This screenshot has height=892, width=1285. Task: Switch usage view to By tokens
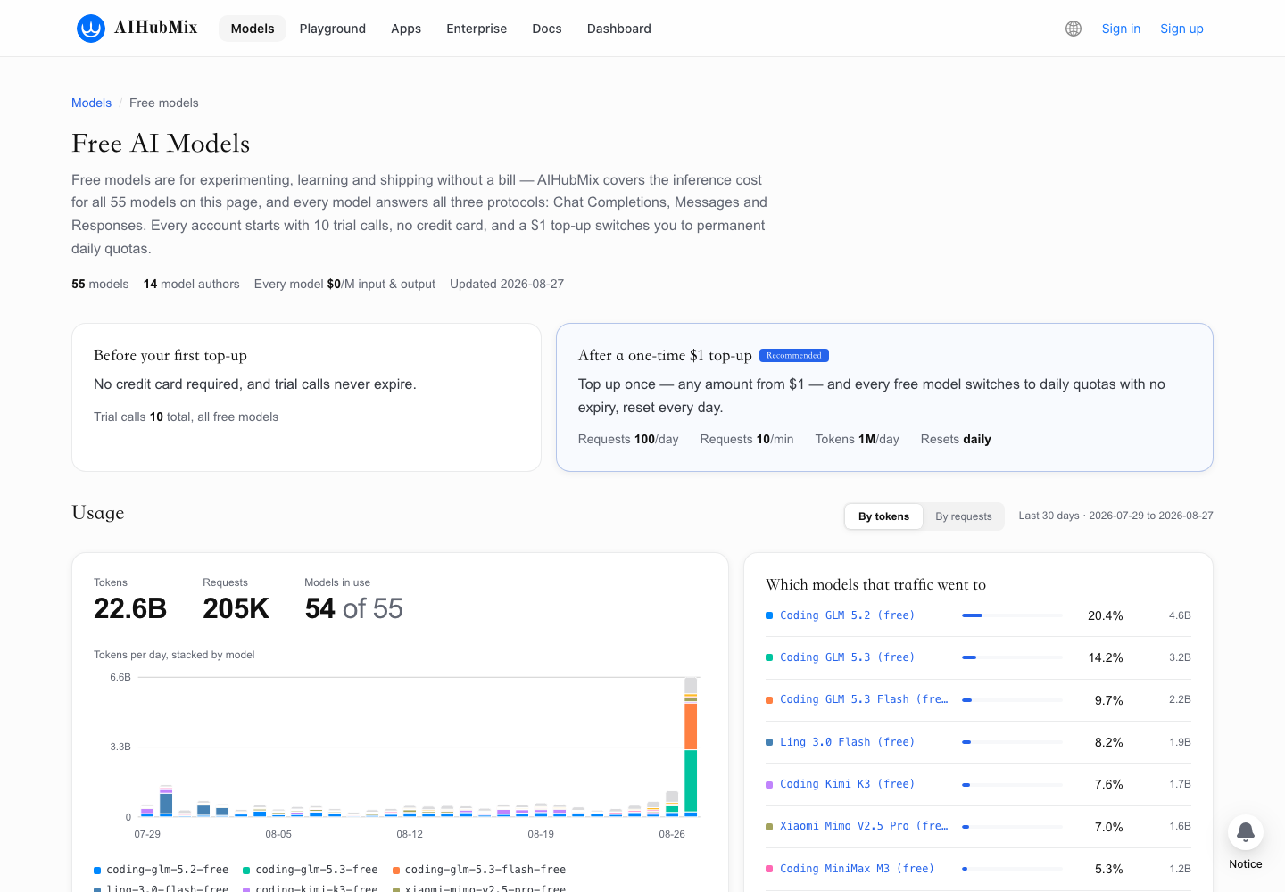point(883,516)
